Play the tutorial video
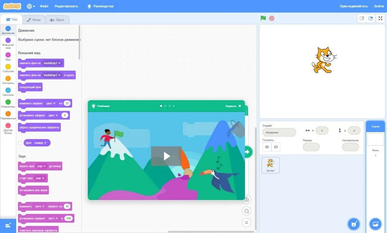387x233 pixels. click(x=166, y=156)
